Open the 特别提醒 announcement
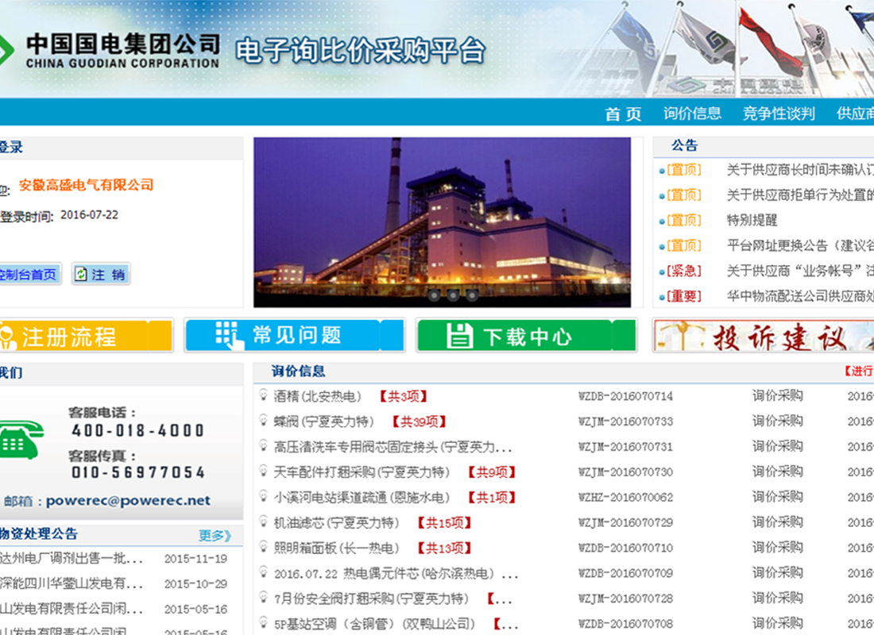 coord(752,220)
